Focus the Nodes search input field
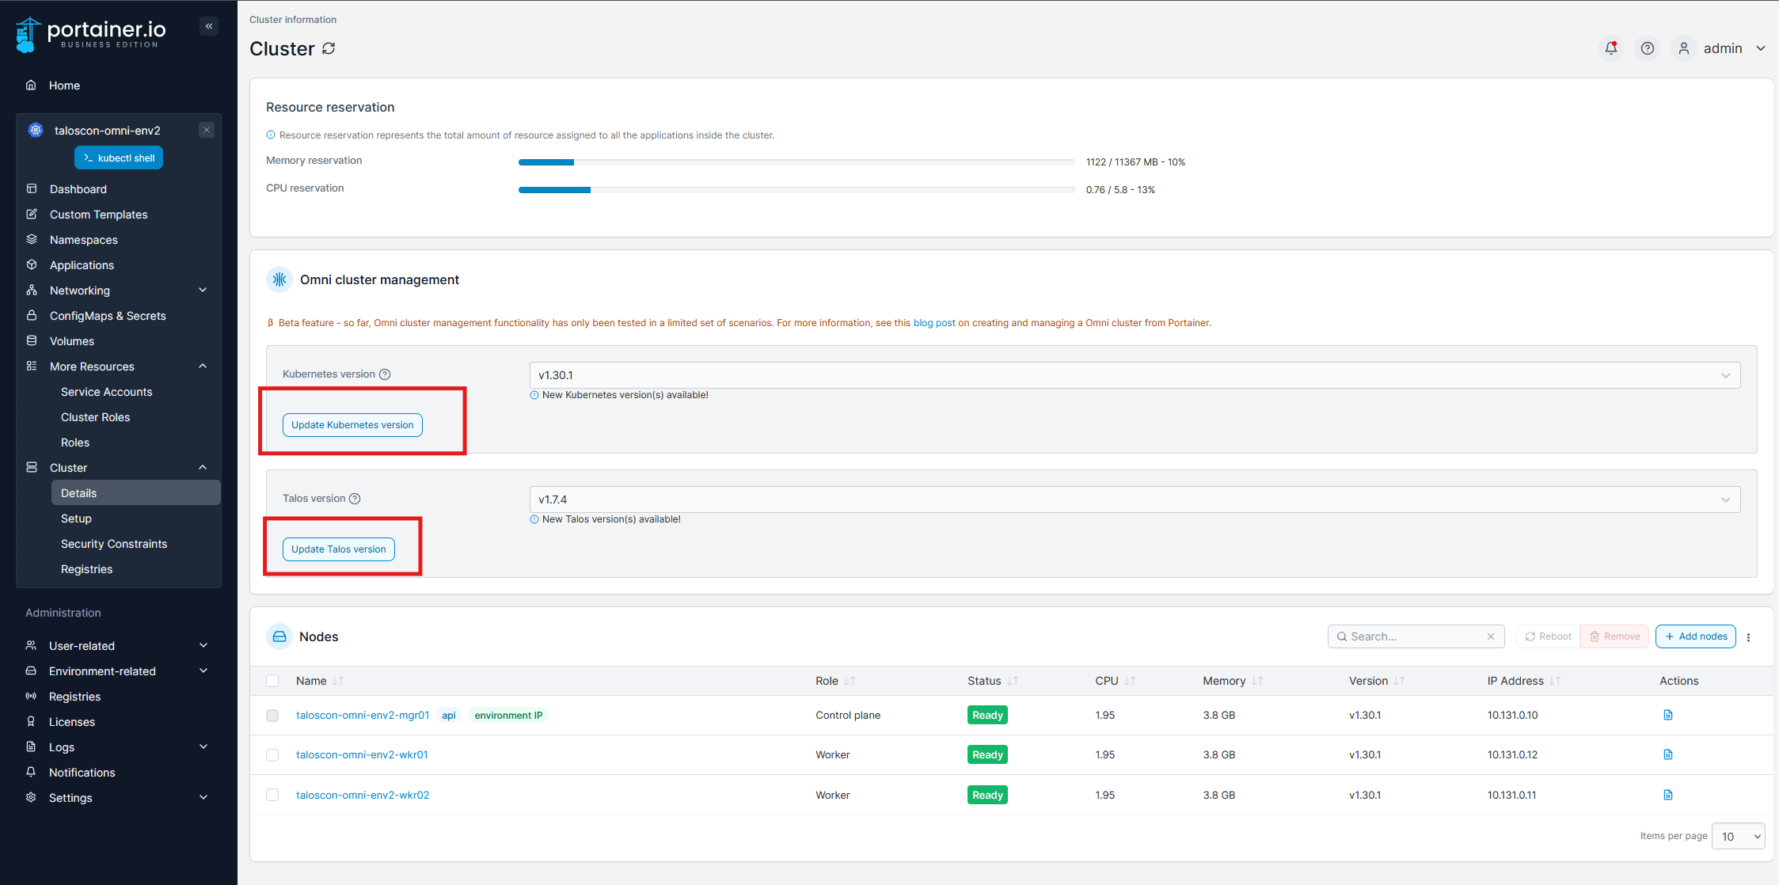Viewport: 1779px width, 885px height. (x=1416, y=636)
